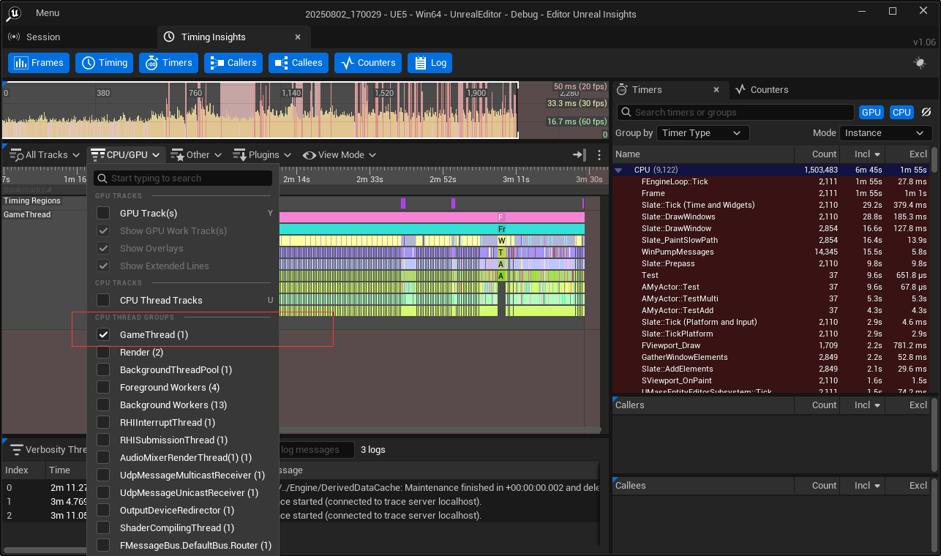
Task: Open the Other tracks dropdown
Action: (197, 155)
